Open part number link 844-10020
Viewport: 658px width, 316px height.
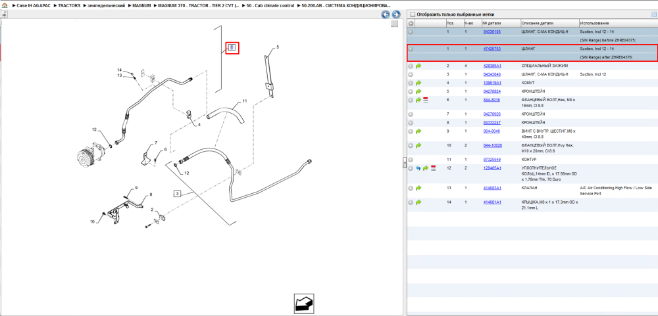tap(493, 145)
